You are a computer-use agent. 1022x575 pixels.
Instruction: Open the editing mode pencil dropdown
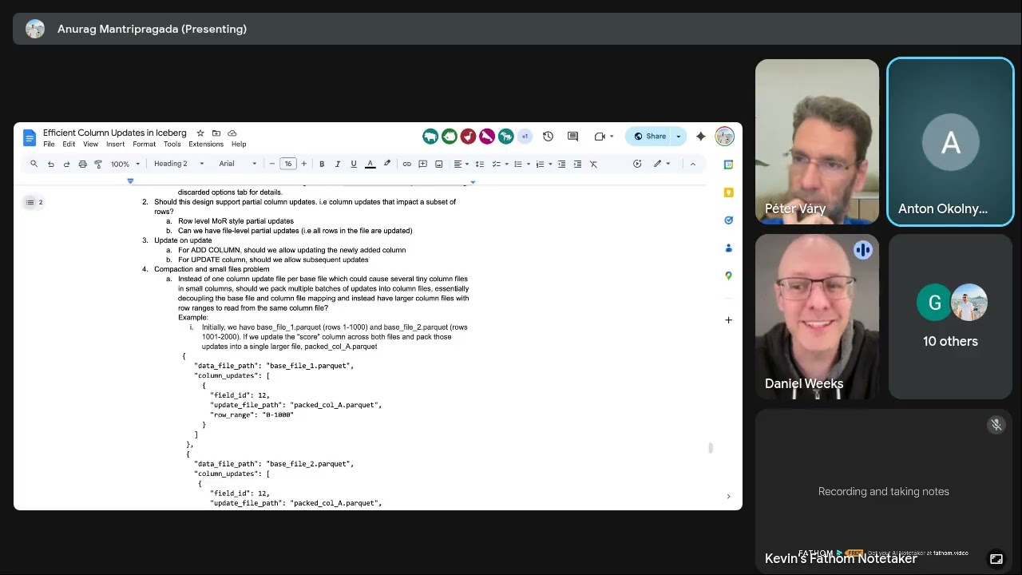click(x=661, y=164)
